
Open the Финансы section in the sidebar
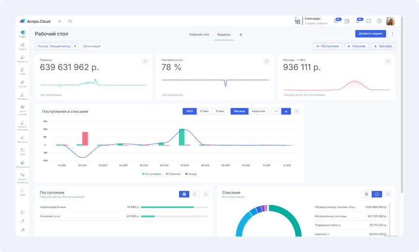click(x=22, y=139)
